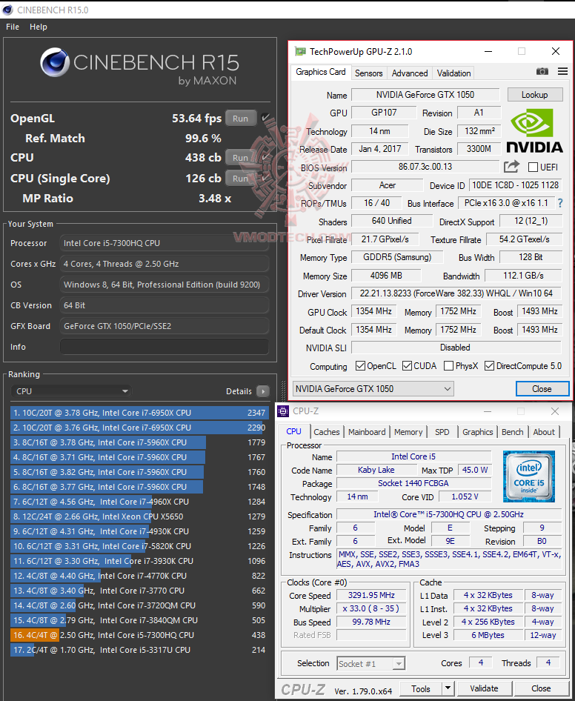Click the GPU-Z title bar app icon
575x701 pixels.
[x=300, y=51]
